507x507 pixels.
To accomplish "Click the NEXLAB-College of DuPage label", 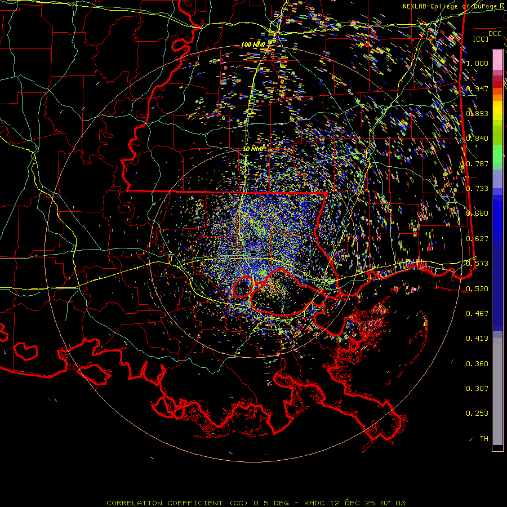I will (451, 6).
